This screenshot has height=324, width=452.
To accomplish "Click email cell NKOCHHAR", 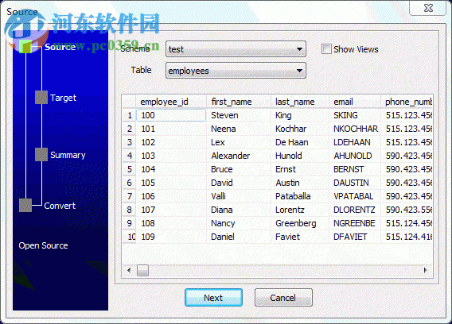I will click(x=355, y=129).
